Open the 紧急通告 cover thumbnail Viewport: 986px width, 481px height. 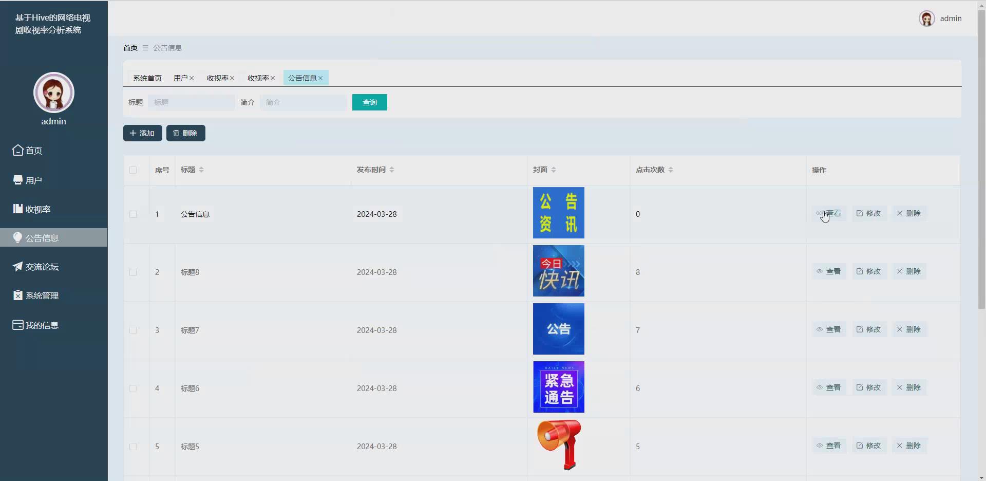559,387
